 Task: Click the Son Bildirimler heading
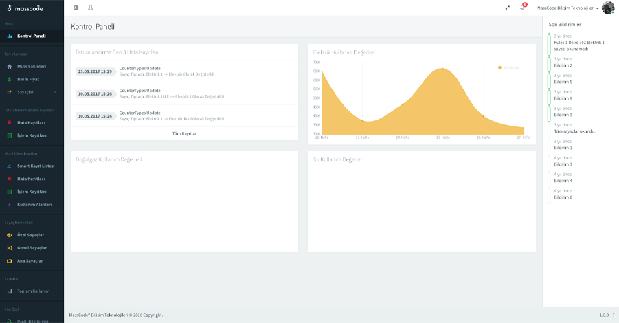pos(565,25)
